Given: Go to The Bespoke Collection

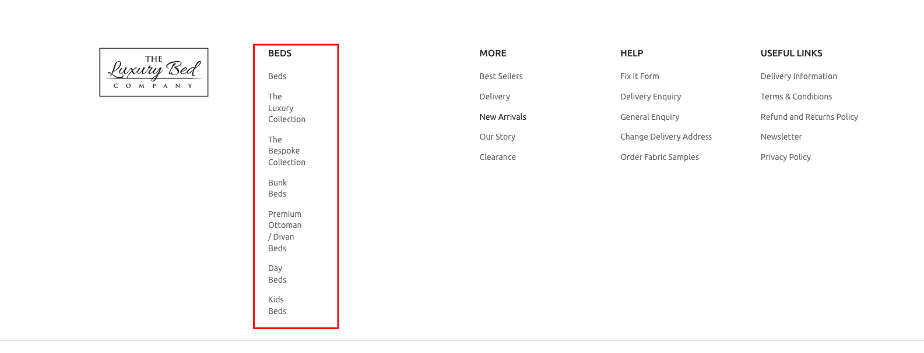Looking at the screenshot, I should [x=287, y=151].
